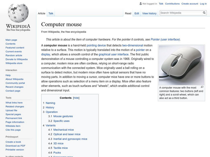This screenshot has width=210, height=157.
Task: Click Contact page link
Action: (x=13, y=91)
